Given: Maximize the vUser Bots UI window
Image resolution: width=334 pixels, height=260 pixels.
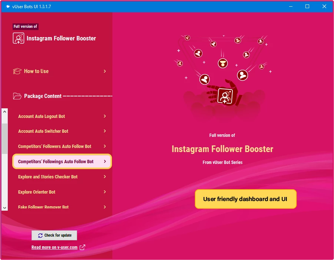Looking at the screenshot, I should 307,6.
